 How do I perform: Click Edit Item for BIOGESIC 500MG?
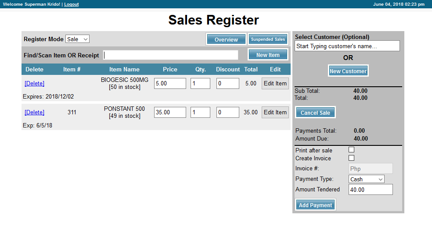[x=275, y=83]
